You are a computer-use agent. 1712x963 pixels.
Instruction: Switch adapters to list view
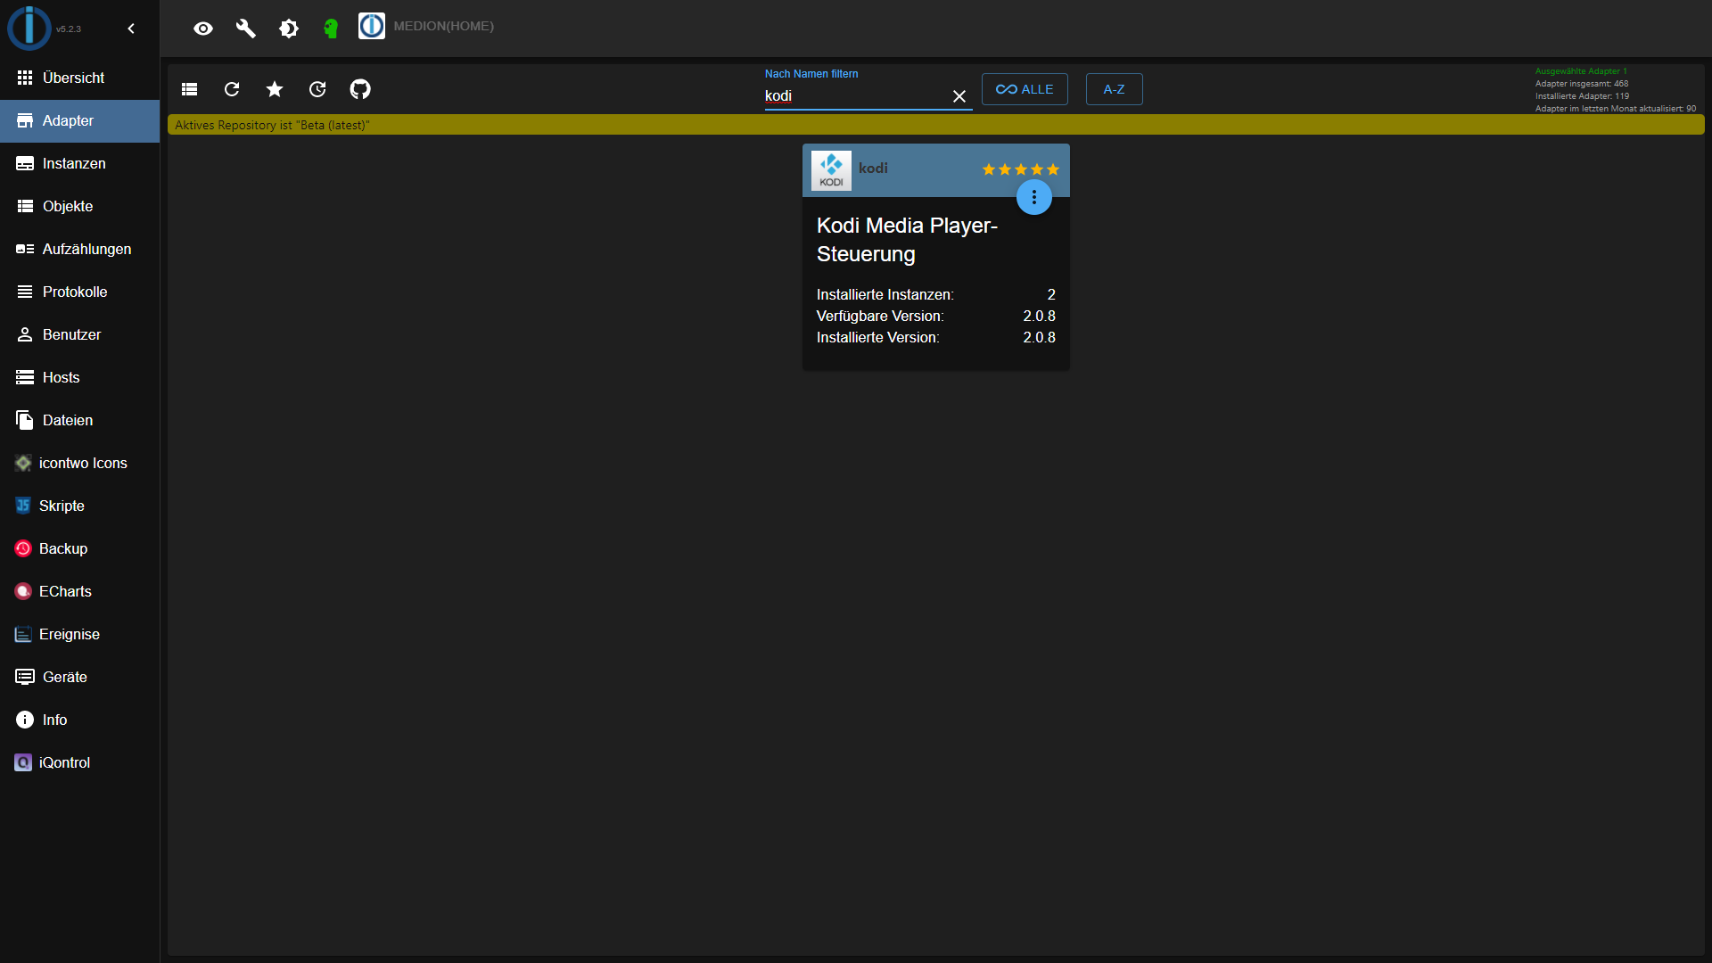click(x=189, y=89)
